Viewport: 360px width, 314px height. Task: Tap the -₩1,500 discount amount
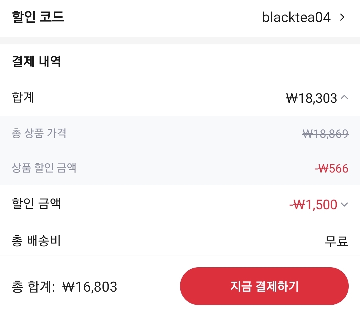(313, 205)
